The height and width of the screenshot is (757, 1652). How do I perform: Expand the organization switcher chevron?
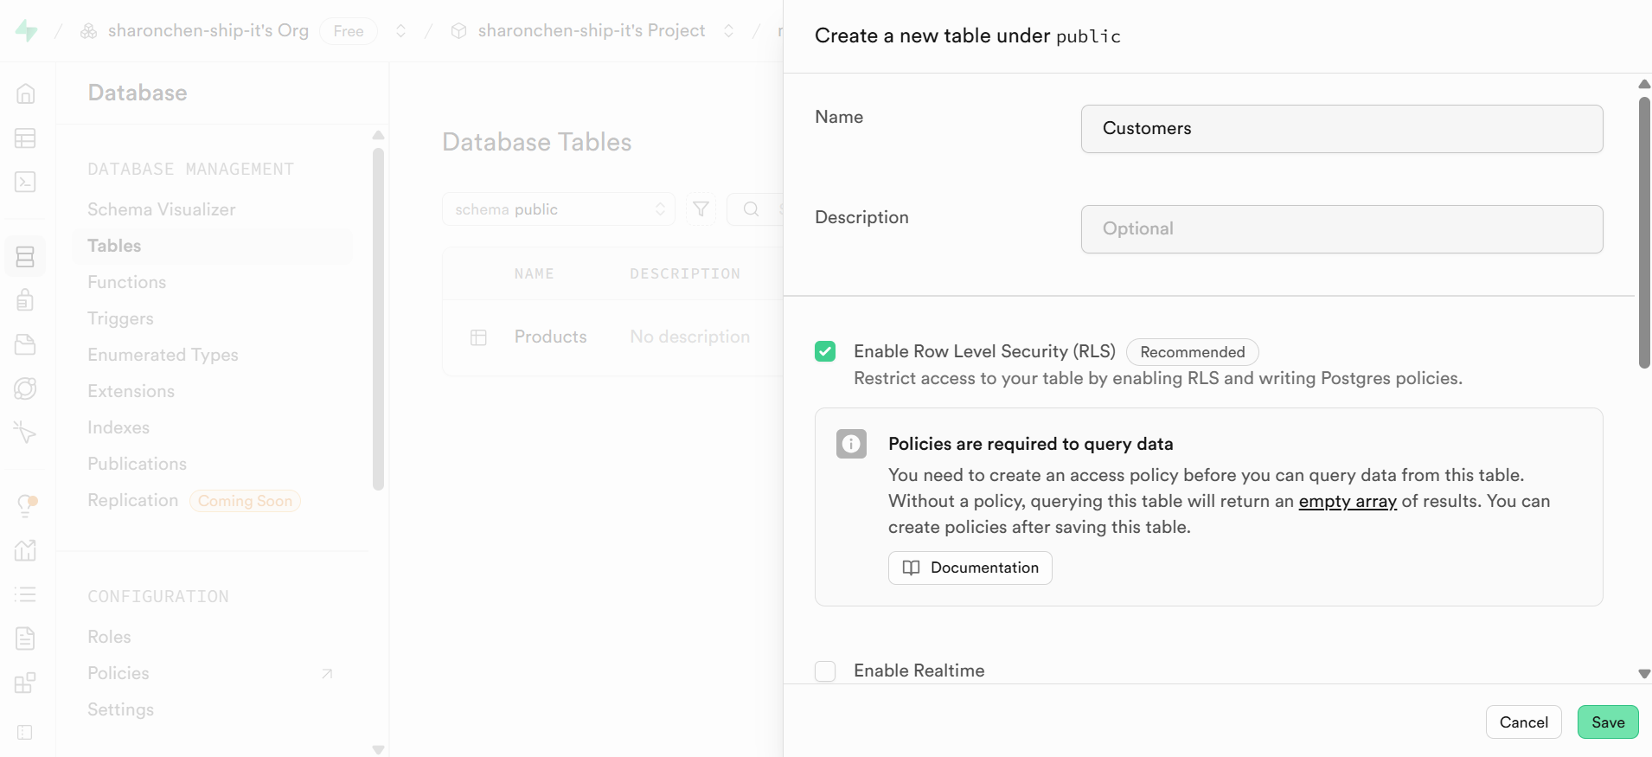pos(400,31)
